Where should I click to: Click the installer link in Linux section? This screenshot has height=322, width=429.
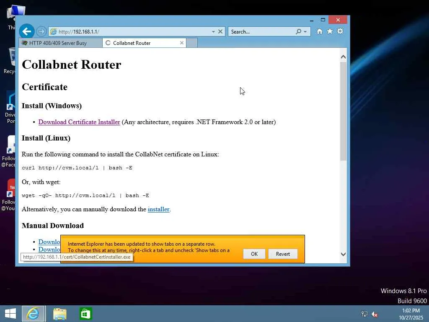[x=158, y=209]
